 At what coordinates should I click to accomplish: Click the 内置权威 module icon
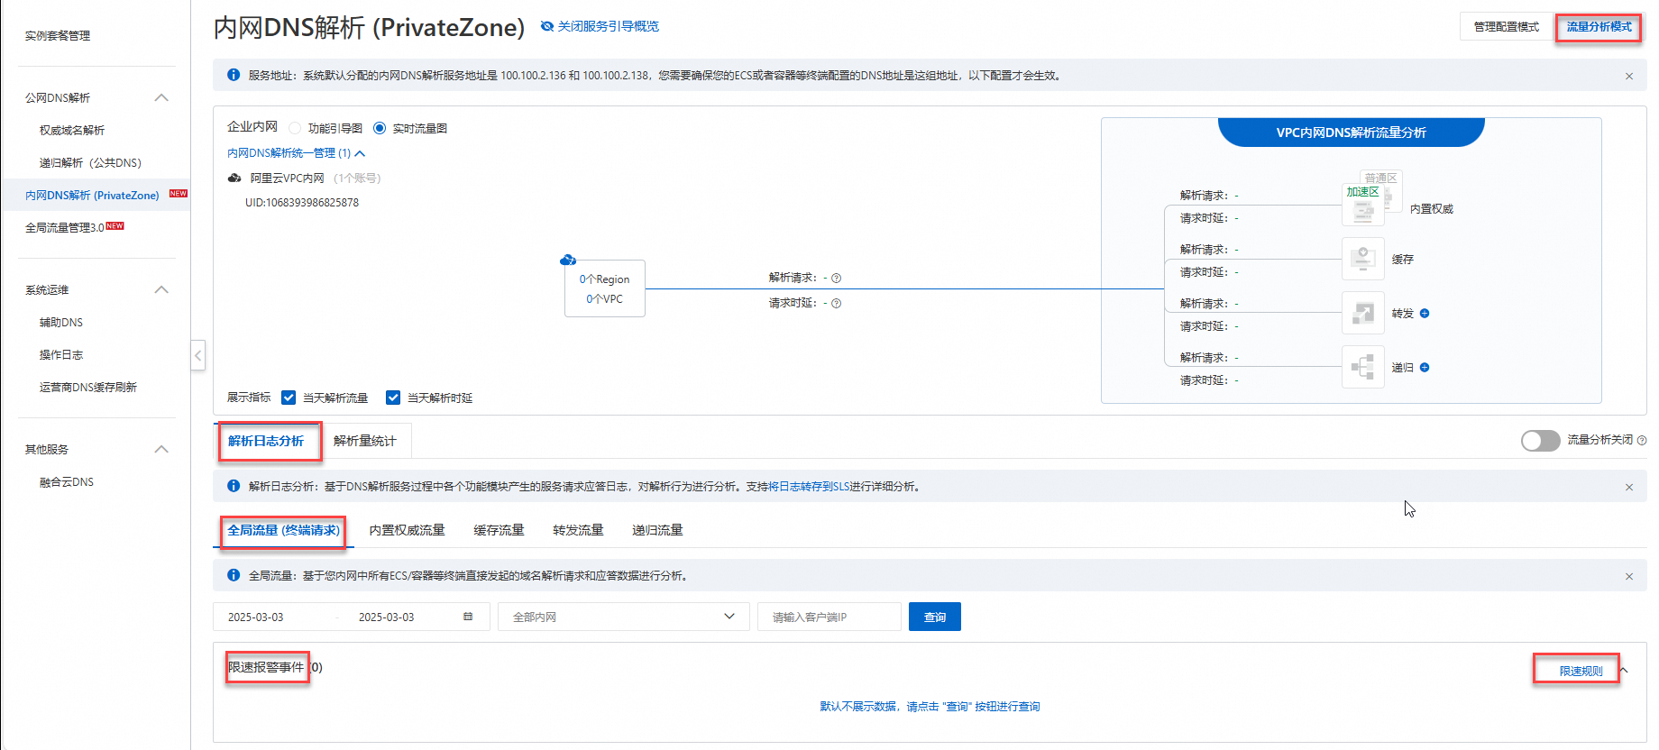tap(1363, 209)
